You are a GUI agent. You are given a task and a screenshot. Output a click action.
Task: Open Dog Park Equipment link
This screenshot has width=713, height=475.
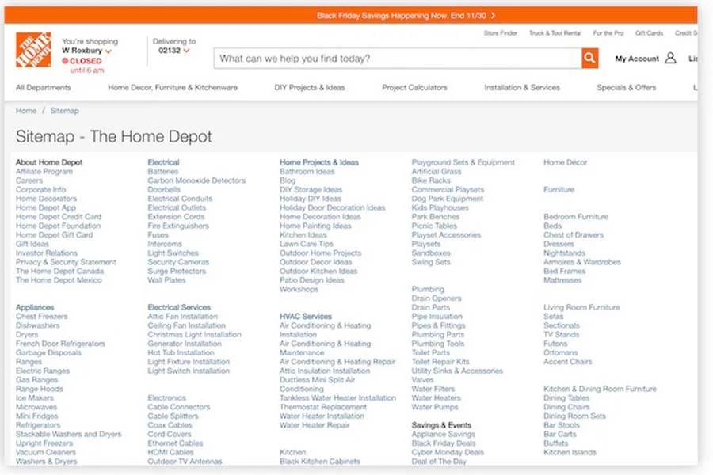448,199
